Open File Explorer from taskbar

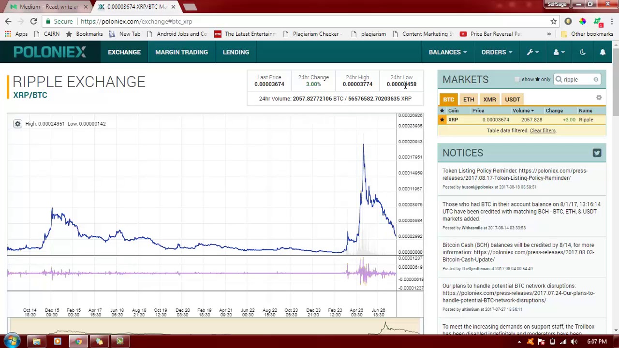point(36,342)
